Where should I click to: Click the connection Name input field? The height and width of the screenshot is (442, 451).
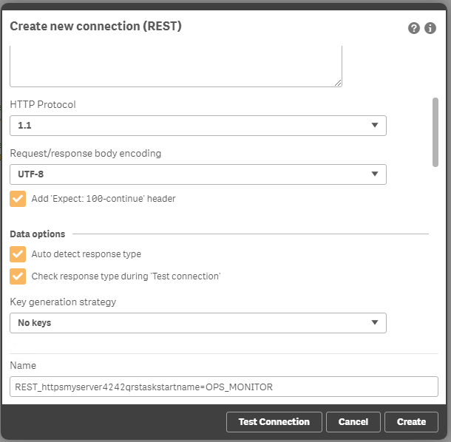click(224, 387)
